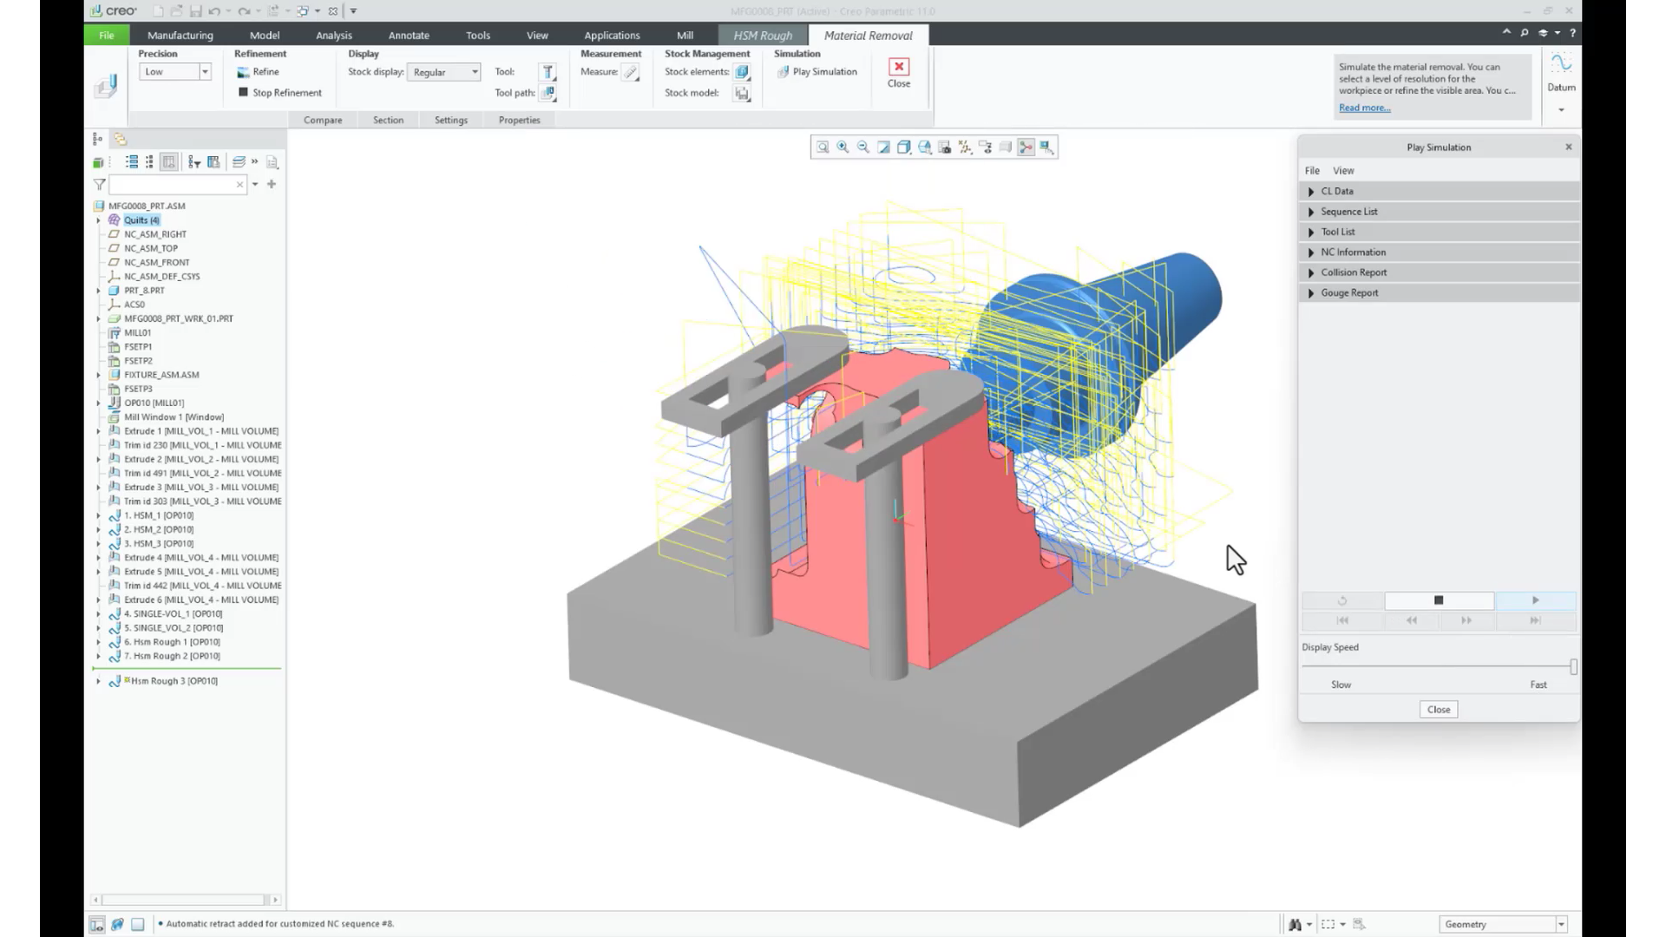Open the Analysis ribbon tab
Image resolution: width=1666 pixels, height=937 pixels.
(x=334, y=36)
